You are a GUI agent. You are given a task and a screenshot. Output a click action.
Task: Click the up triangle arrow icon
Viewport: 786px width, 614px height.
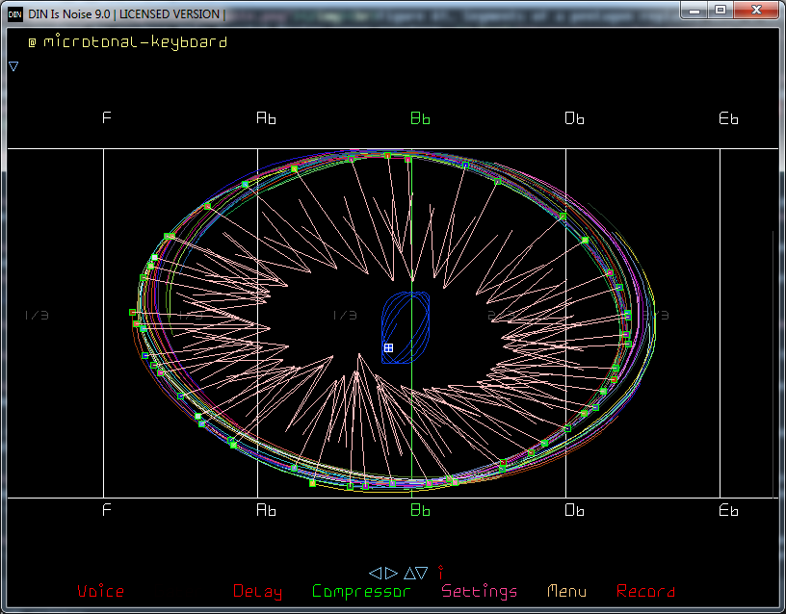coord(408,573)
